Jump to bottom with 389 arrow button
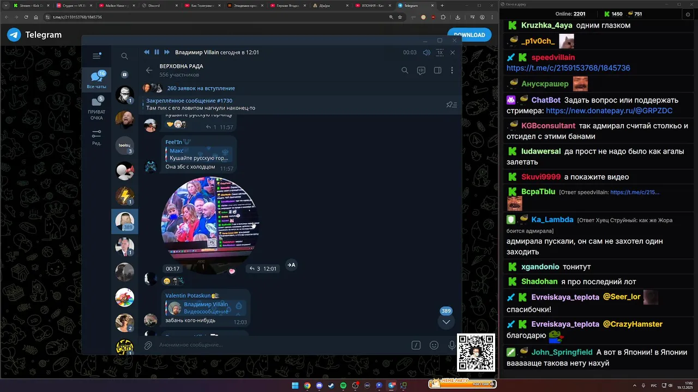Image resolution: width=698 pixels, height=392 pixels. click(x=446, y=322)
